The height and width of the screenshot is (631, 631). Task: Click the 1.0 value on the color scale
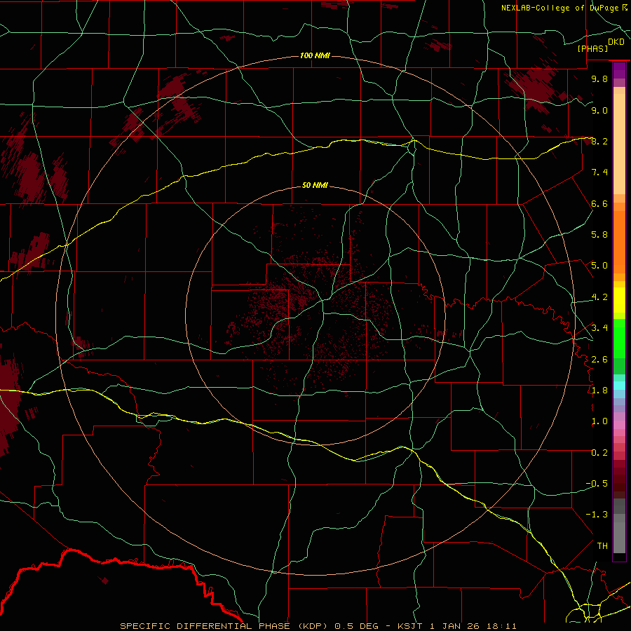(599, 421)
